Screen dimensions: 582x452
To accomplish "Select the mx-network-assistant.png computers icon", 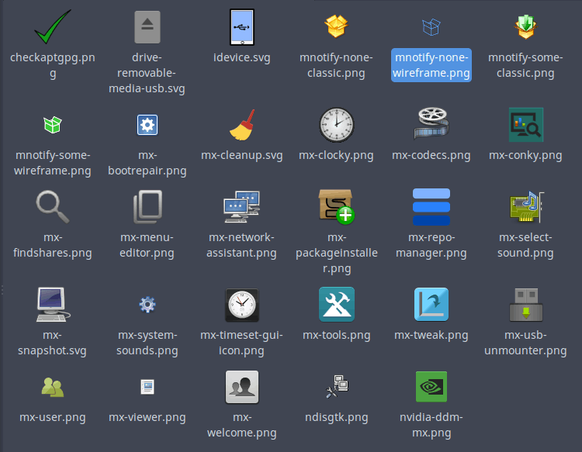I will (x=242, y=207).
